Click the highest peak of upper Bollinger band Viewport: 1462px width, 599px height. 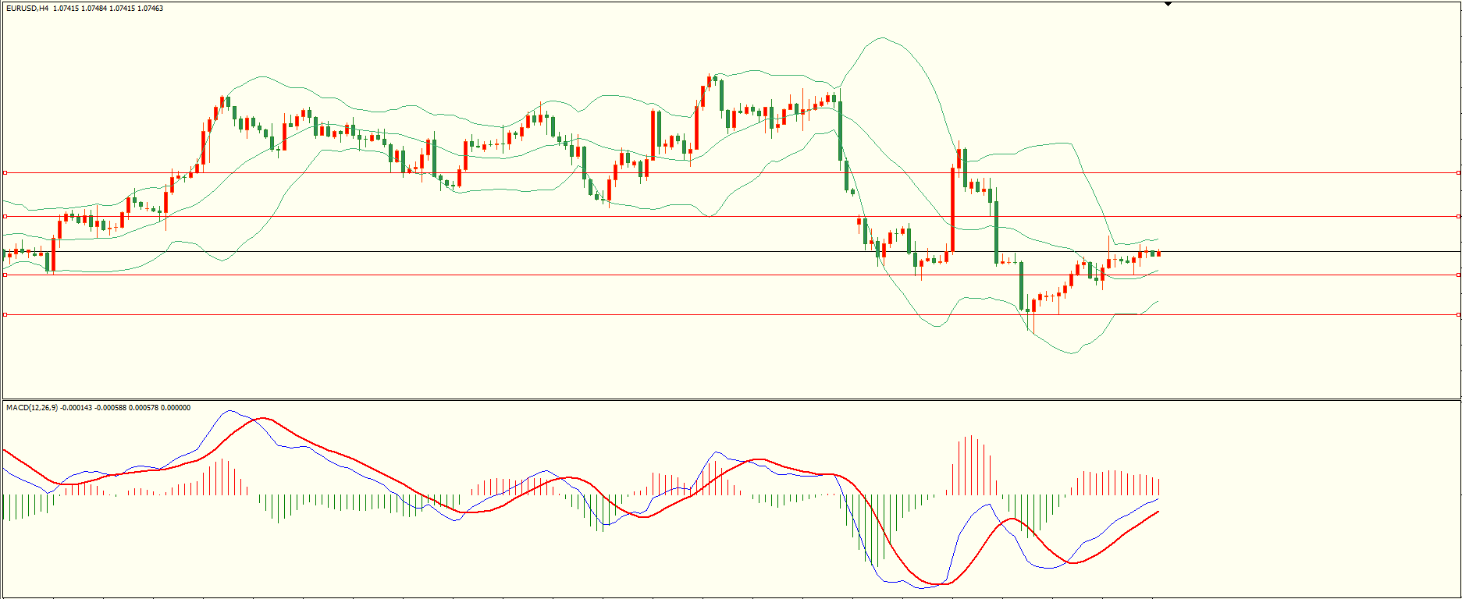click(882, 37)
